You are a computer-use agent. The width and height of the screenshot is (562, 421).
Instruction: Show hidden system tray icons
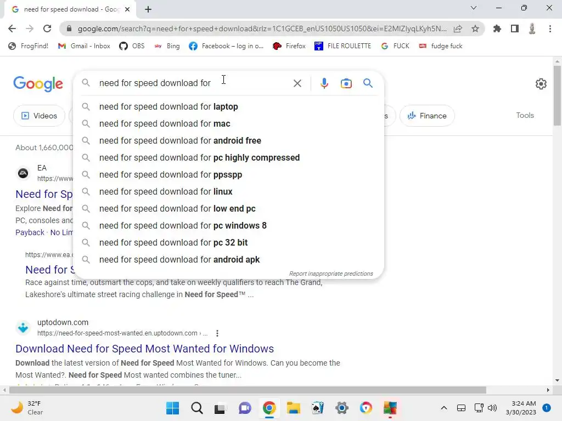click(443, 408)
